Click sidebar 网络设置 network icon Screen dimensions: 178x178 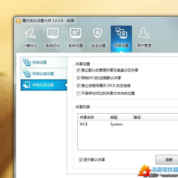point(27,62)
